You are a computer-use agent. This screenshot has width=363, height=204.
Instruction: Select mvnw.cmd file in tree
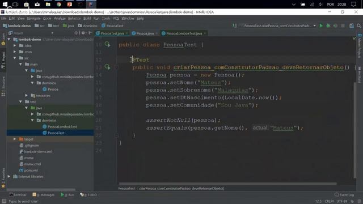click(x=32, y=164)
